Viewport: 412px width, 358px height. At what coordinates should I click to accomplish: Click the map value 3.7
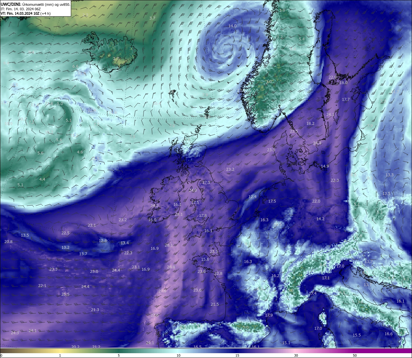click(x=152, y=18)
